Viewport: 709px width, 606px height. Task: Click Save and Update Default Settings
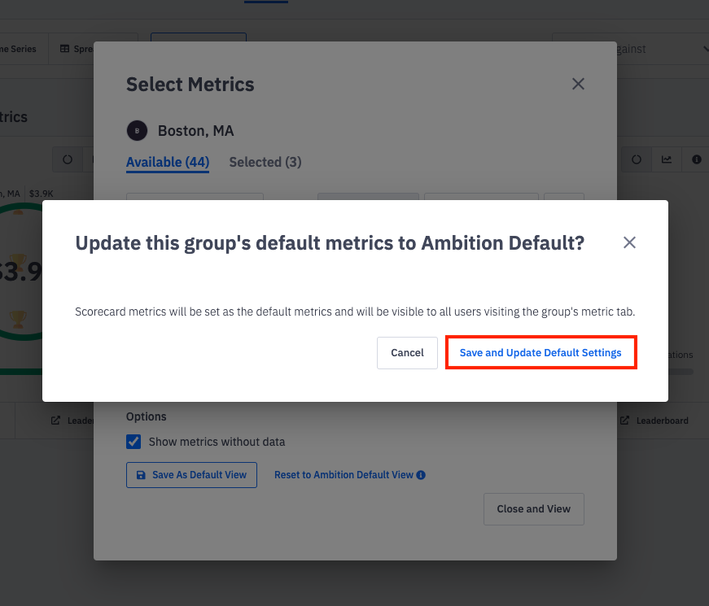[541, 353]
